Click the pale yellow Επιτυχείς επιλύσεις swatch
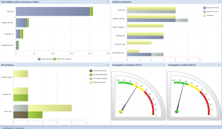Image resolution: width=222 pixels, height=129 pixels. click(x=91, y=82)
